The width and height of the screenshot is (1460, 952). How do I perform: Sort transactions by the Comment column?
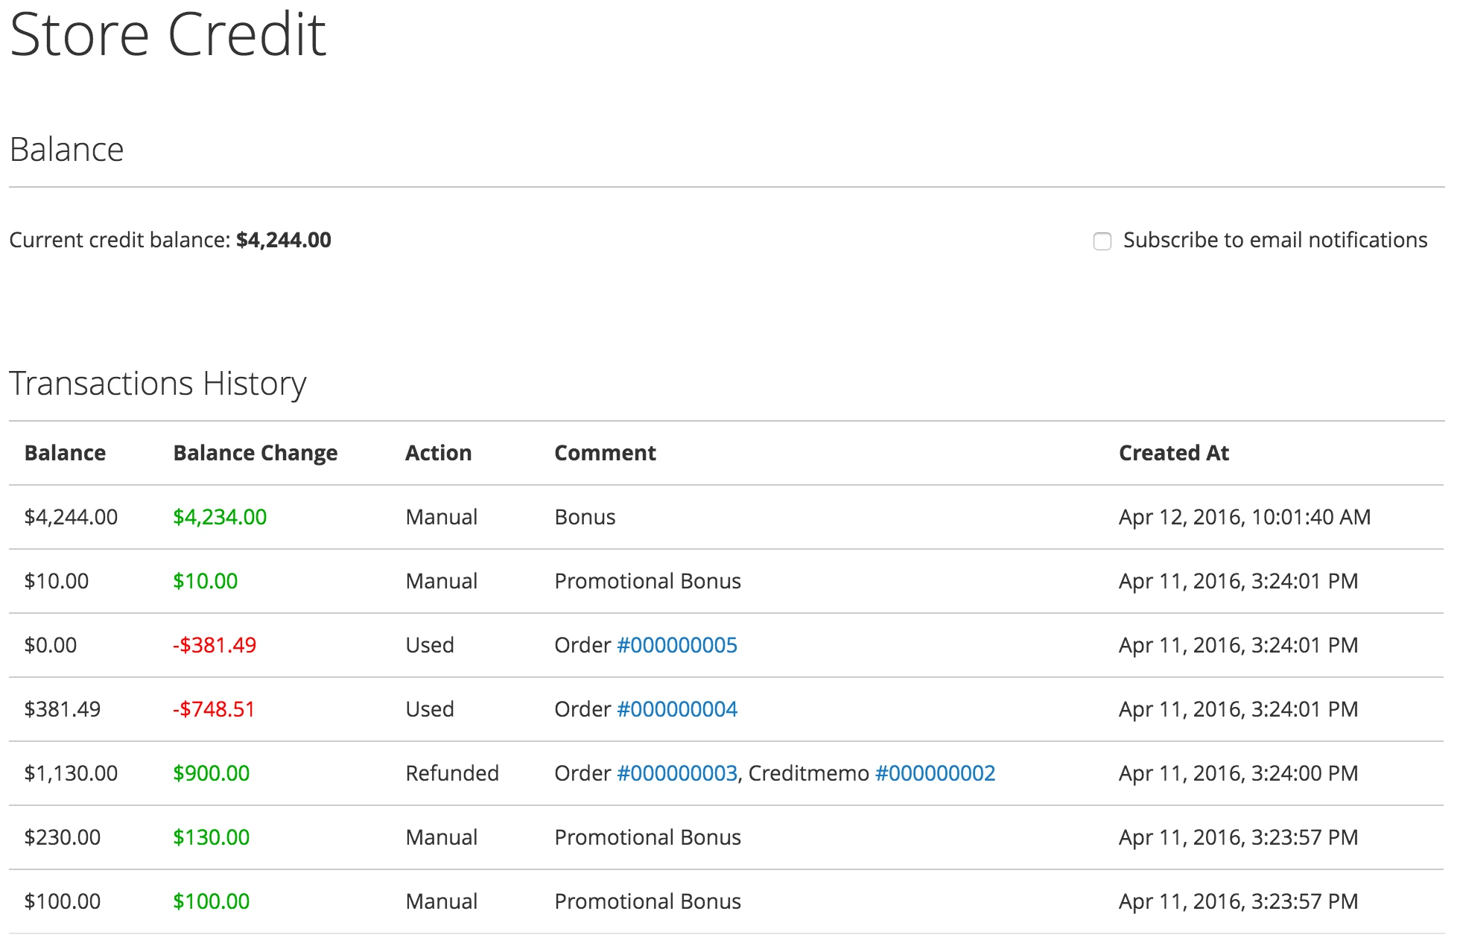coord(605,452)
